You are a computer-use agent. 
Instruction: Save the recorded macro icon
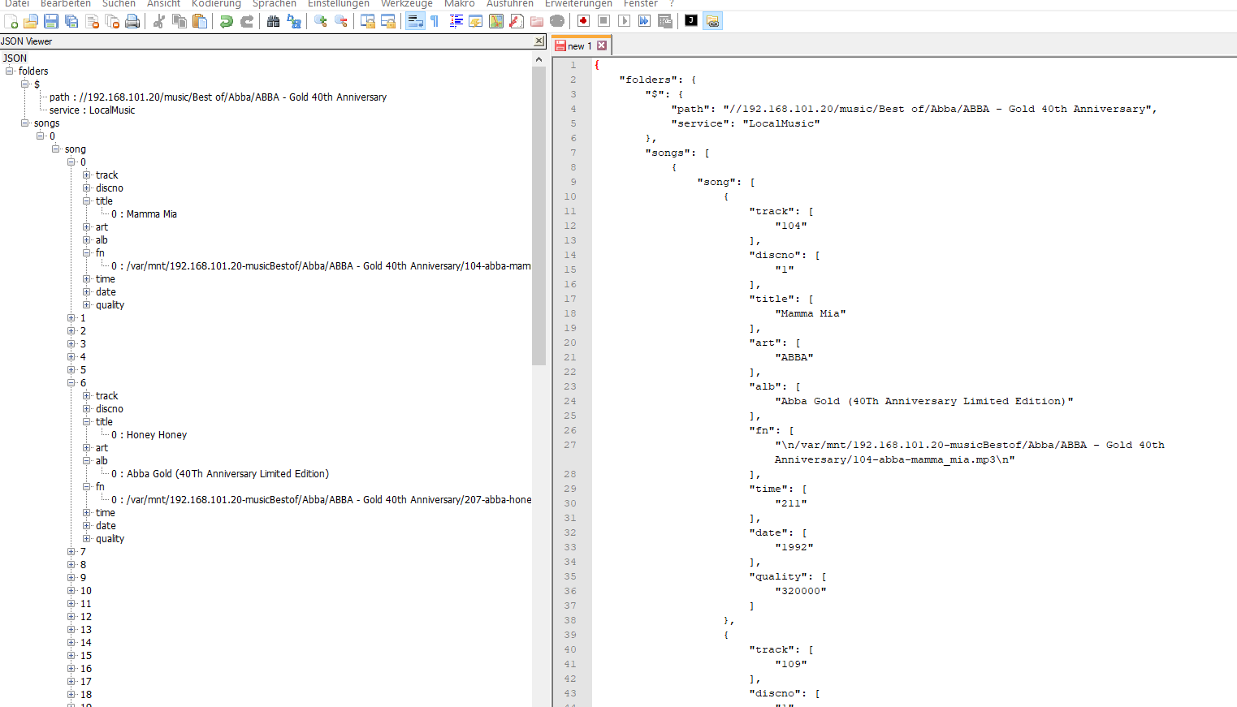click(x=664, y=21)
